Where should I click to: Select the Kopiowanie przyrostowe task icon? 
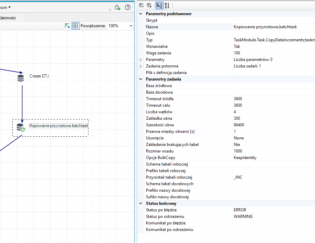[x=21, y=127]
